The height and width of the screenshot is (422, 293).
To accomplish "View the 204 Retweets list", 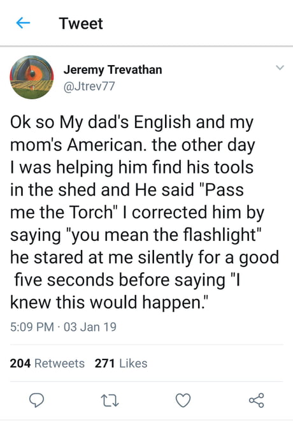I will [x=47, y=363].
